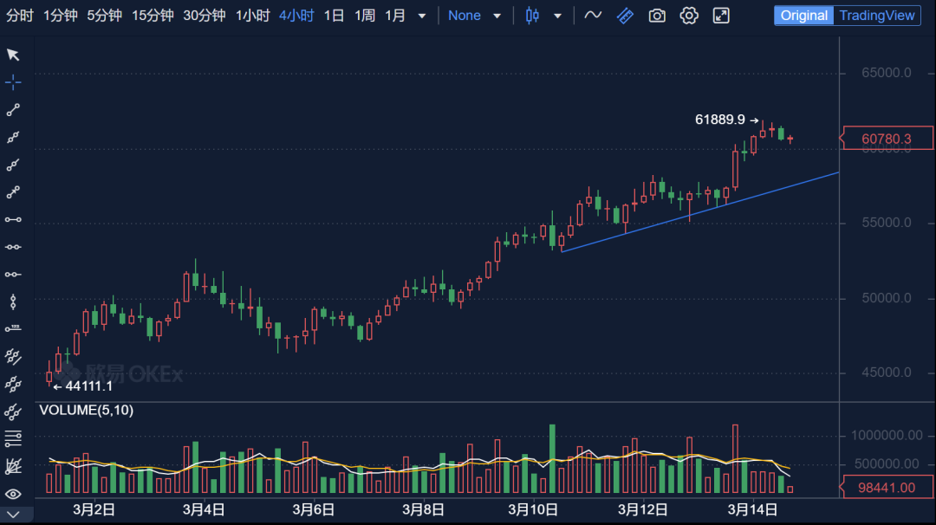
Task: Expand the chart to fullscreen
Action: 721,16
